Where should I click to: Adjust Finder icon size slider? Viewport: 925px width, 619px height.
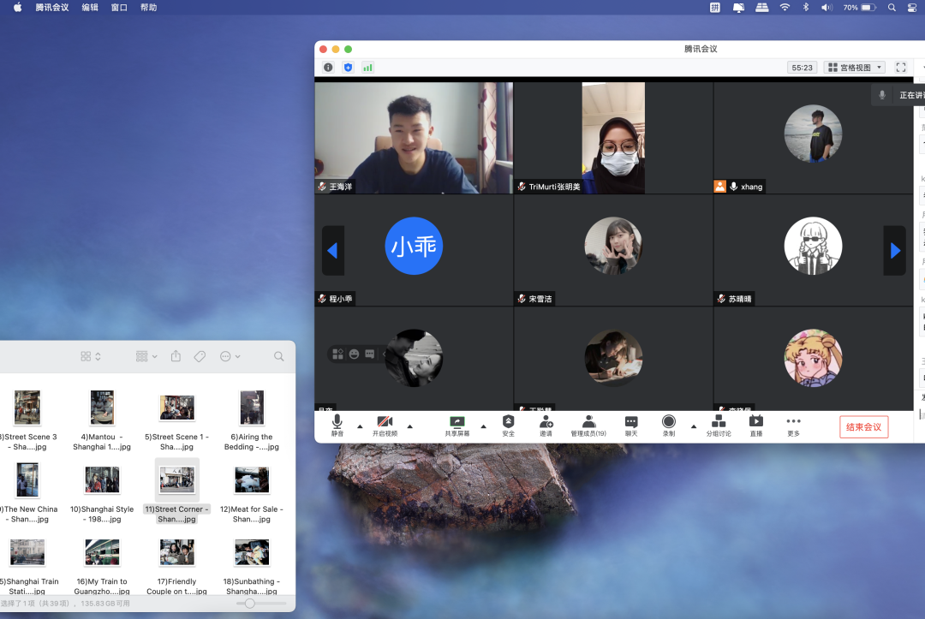(x=250, y=604)
